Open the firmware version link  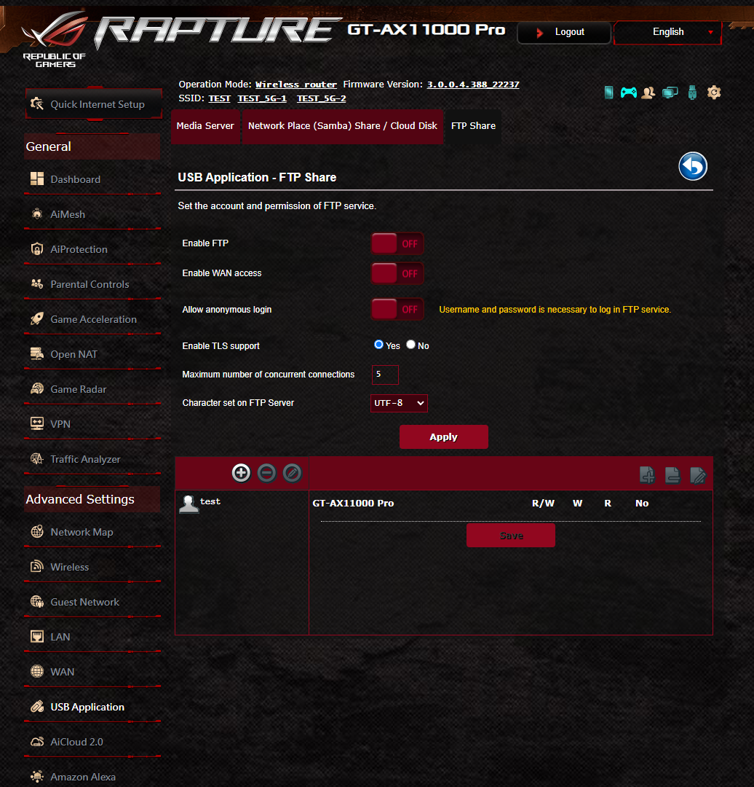(473, 85)
